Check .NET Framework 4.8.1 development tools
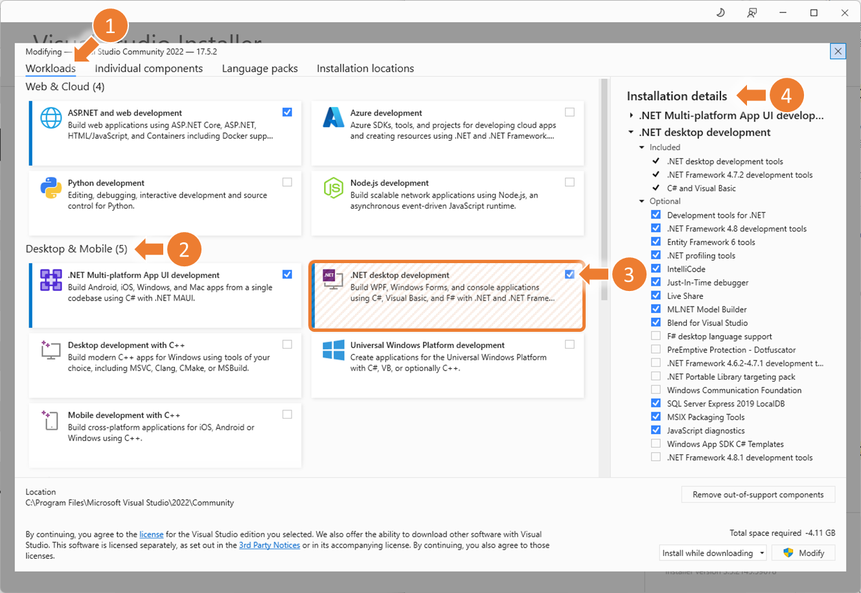Screen dimensions: 861x593 pos(656,458)
